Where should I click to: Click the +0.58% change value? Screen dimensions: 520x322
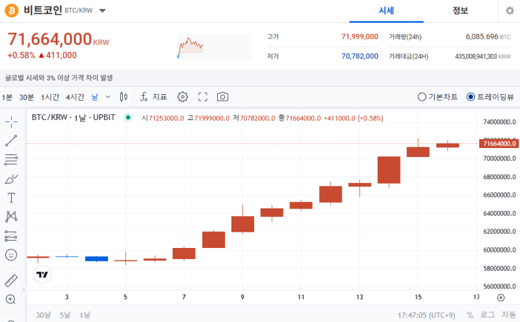click(x=21, y=55)
